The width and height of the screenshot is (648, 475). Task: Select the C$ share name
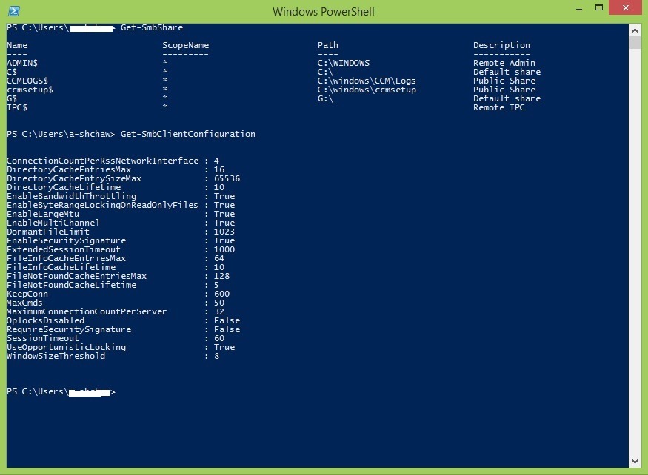point(12,72)
